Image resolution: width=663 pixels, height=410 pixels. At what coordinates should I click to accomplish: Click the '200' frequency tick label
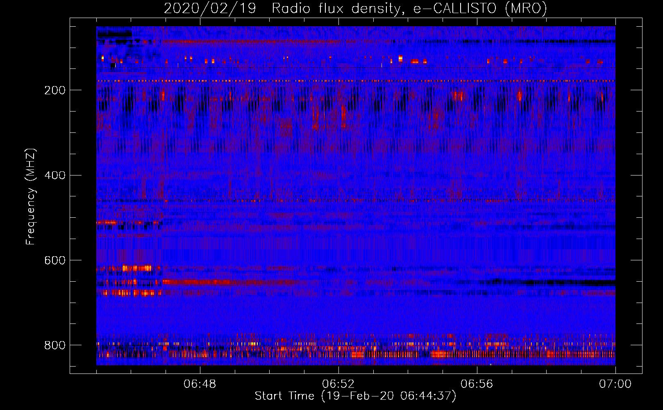coord(55,90)
